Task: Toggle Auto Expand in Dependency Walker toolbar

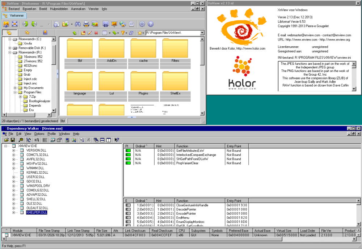Action: pyautogui.click(x=29, y=140)
